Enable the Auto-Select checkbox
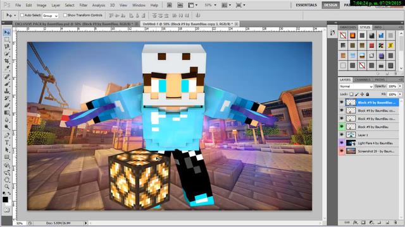Image resolution: width=405 pixels, height=227 pixels. point(22,15)
